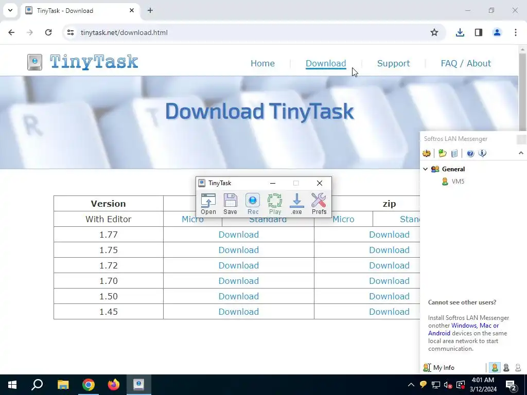Download version 1.50 exe
This screenshot has width=527, height=395.
tap(239, 296)
